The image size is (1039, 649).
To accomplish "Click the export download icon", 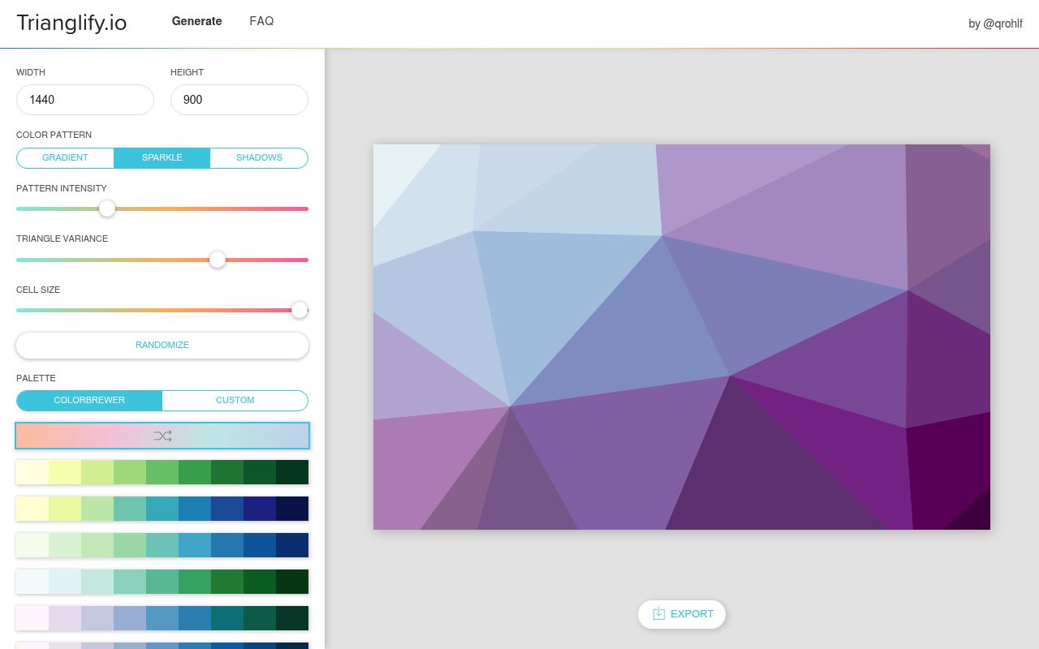I will [659, 614].
